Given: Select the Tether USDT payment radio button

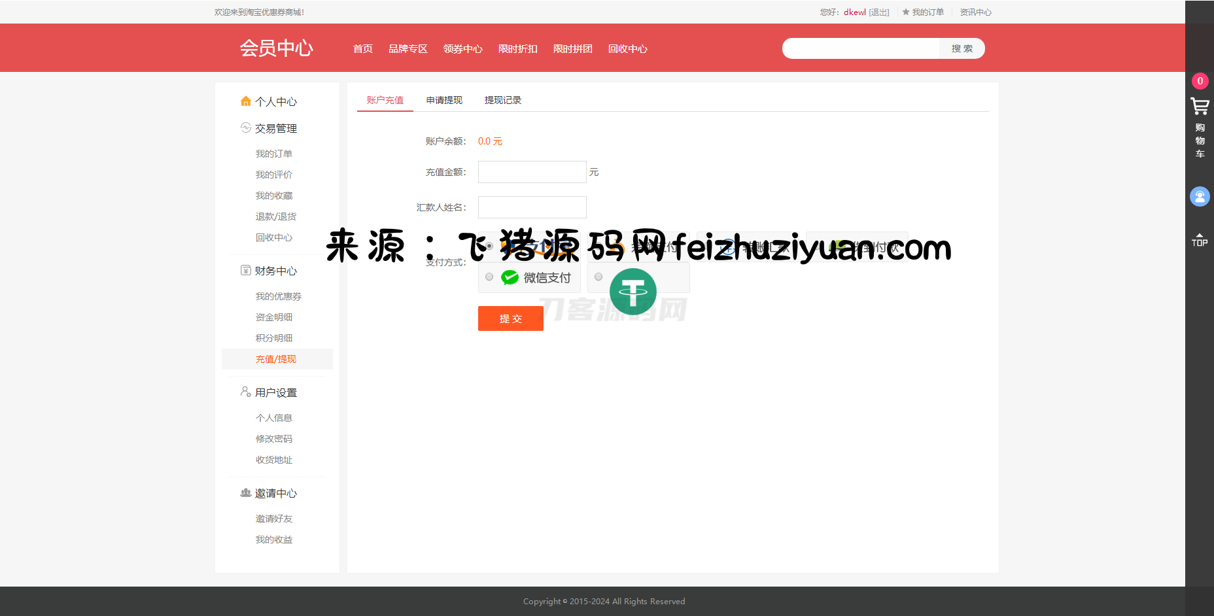Looking at the screenshot, I should [598, 277].
